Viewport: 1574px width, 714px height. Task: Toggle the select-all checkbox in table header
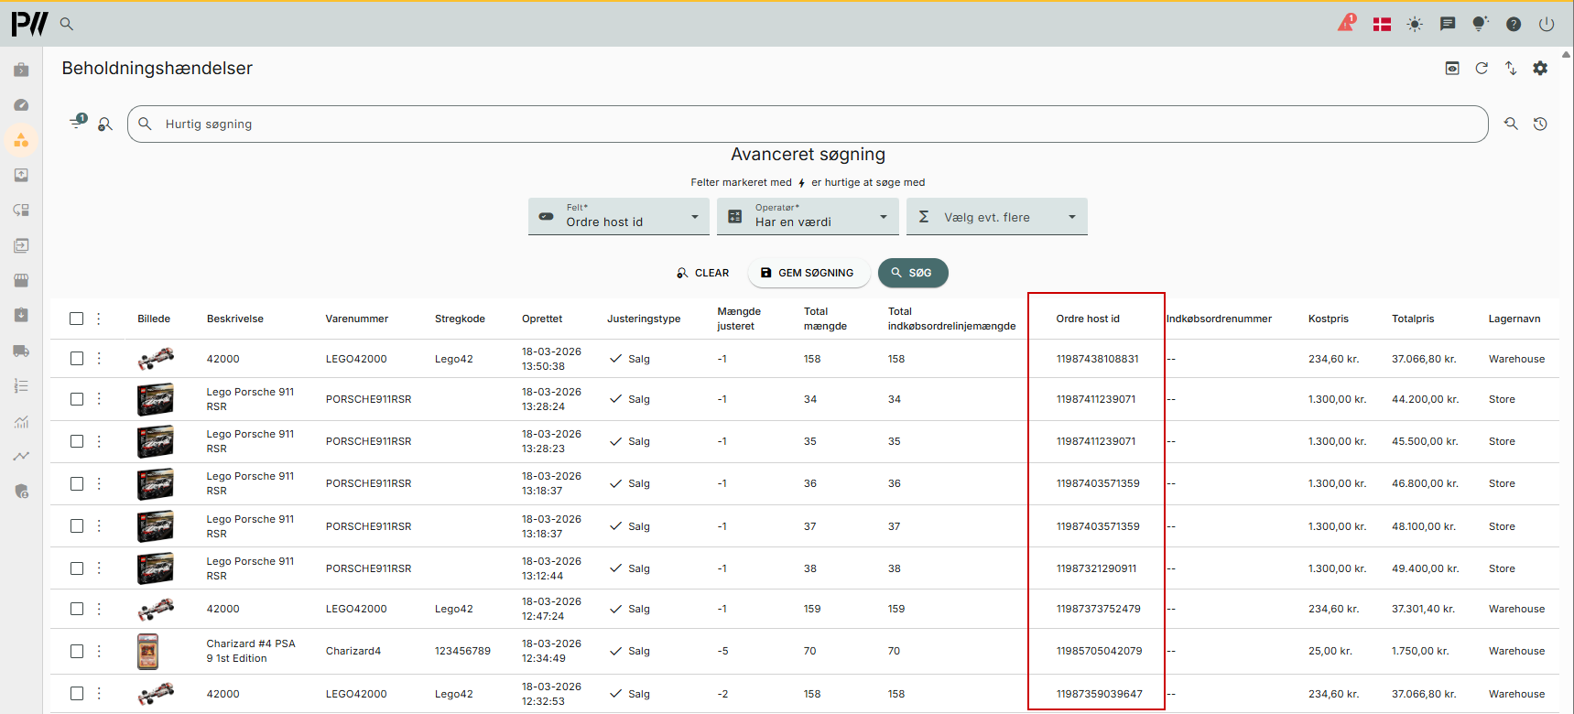[x=77, y=319]
